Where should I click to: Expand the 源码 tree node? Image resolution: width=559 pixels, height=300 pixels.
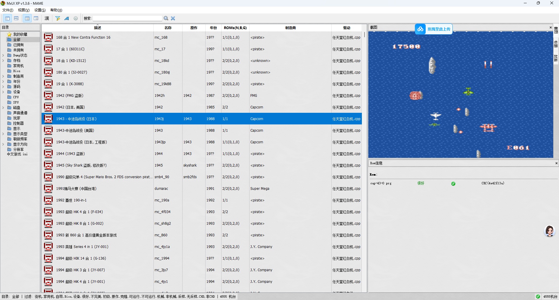[x=3, y=87]
